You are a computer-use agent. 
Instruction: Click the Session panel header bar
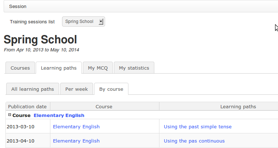pyautogui.click(x=139, y=7)
